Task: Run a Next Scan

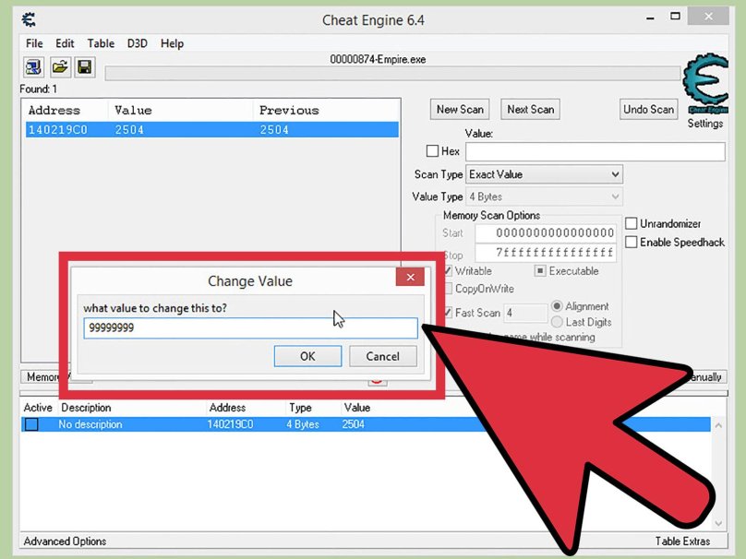Action: pyautogui.click(x=530, y=109)
